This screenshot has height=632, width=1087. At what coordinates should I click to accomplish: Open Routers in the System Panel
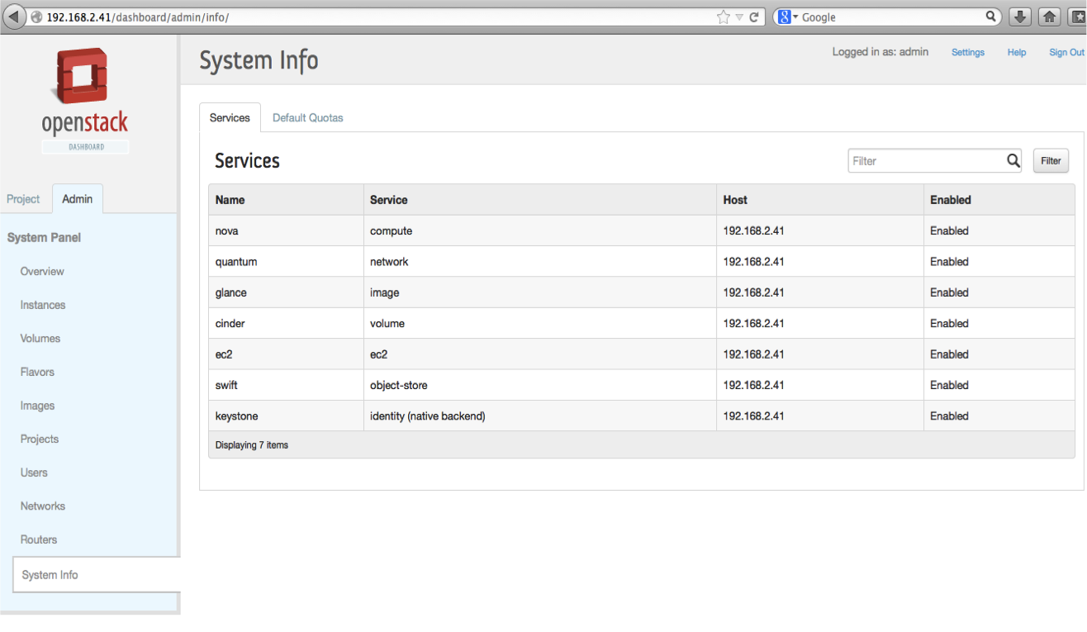pyautogui.click(x=39, y=539)
